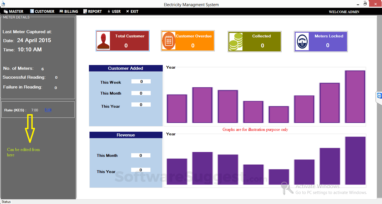Click the Status bar at bottom
The width and height of the screenshot is (382, 204).
tap(6, 201)
